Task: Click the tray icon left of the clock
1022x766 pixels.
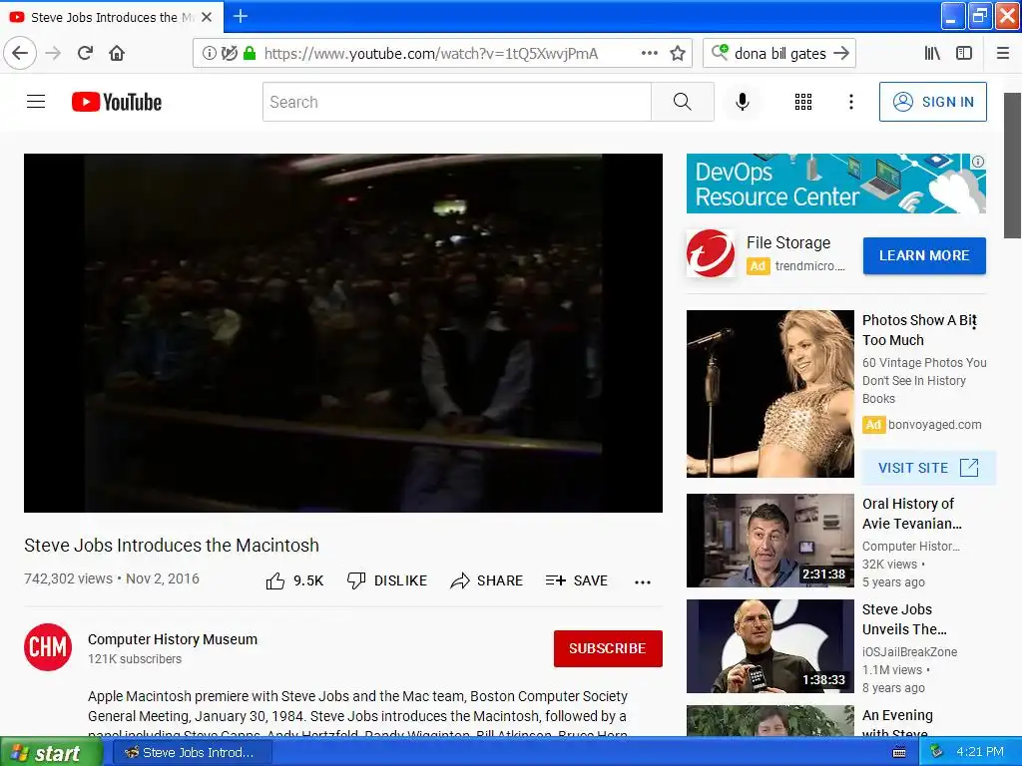Action: (x=936, y=751)
